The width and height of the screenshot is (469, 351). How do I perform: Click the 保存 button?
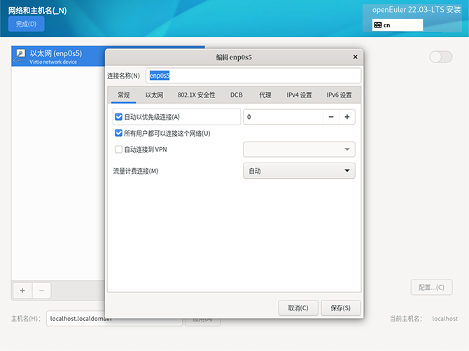click(342, 308)
